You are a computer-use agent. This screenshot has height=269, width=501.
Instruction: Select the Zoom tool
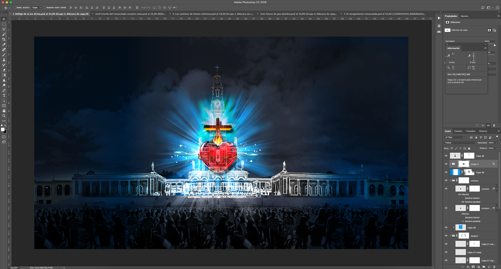click(4, 116)
